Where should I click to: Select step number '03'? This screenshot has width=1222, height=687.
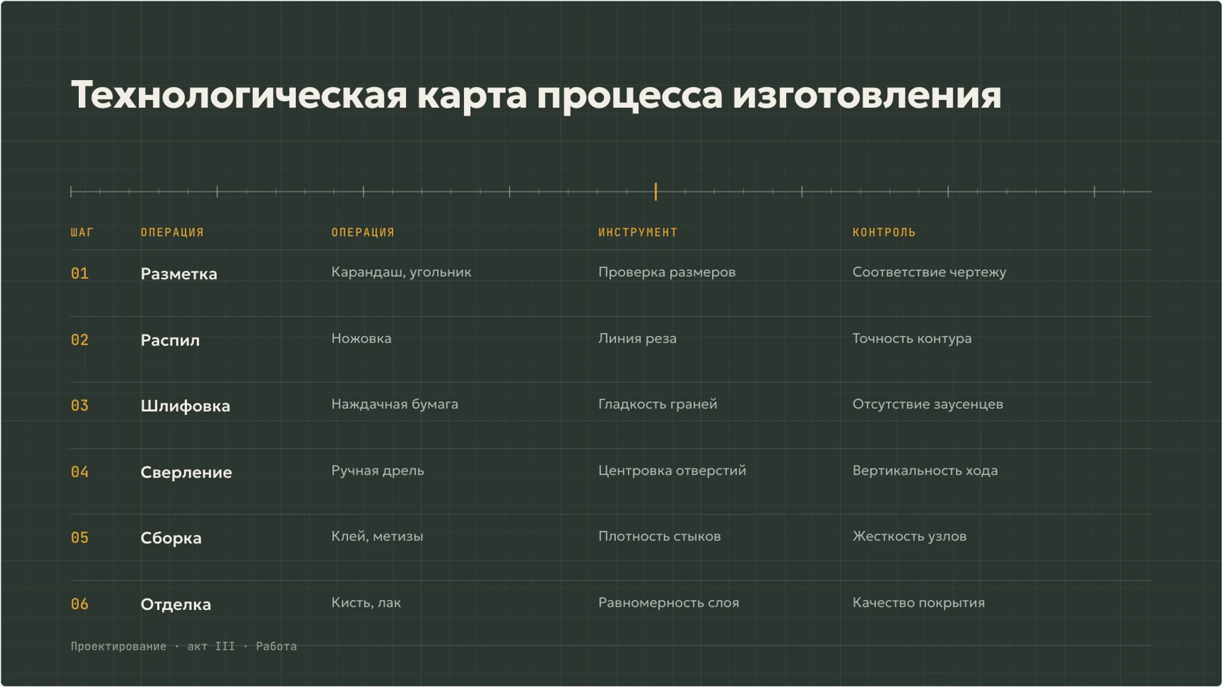80,405
